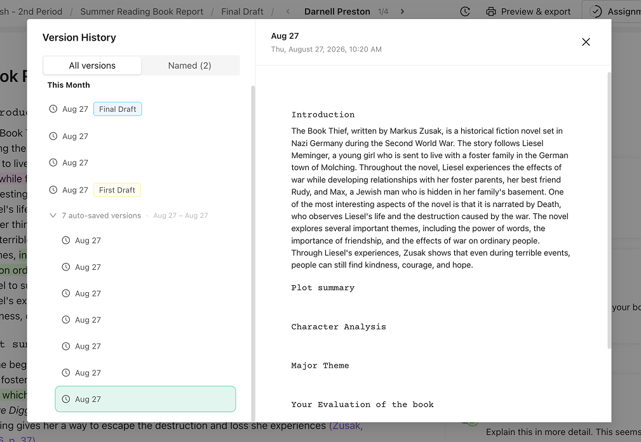The width and height of the screenshot is (641, 442).
Task: Click the Assignment checkmark circle icon
Action: [x=596, y=11]
